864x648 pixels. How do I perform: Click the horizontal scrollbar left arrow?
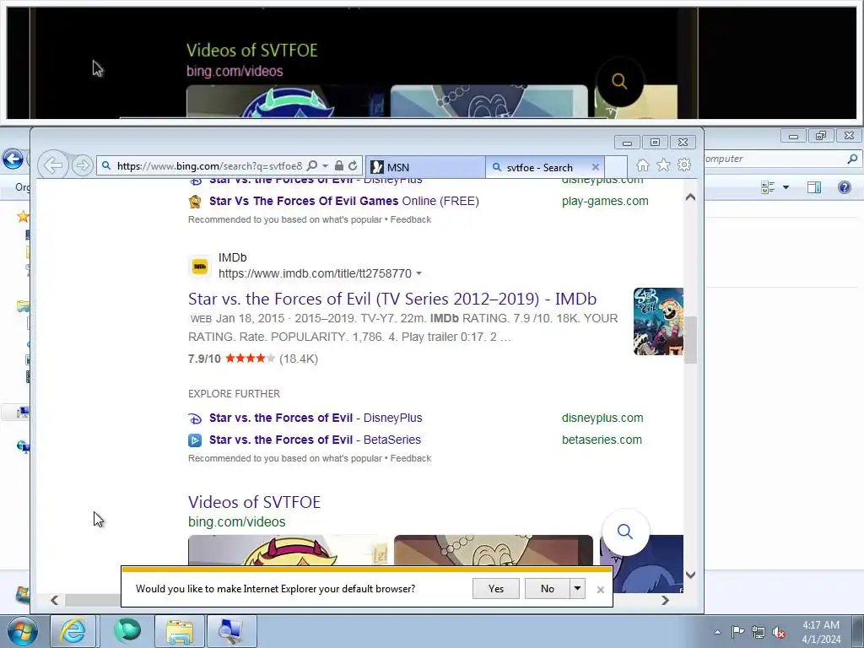coord(54,600)
